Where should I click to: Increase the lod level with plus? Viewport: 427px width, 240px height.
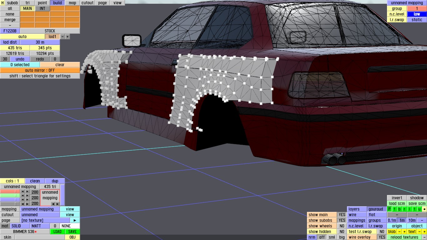pos(67,37)
